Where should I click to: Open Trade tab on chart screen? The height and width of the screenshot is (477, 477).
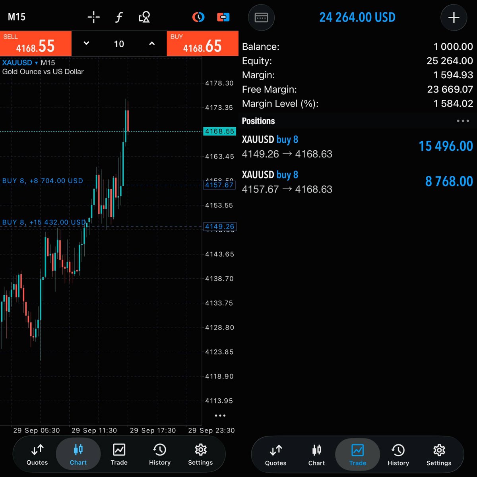[x=119, y=455]
